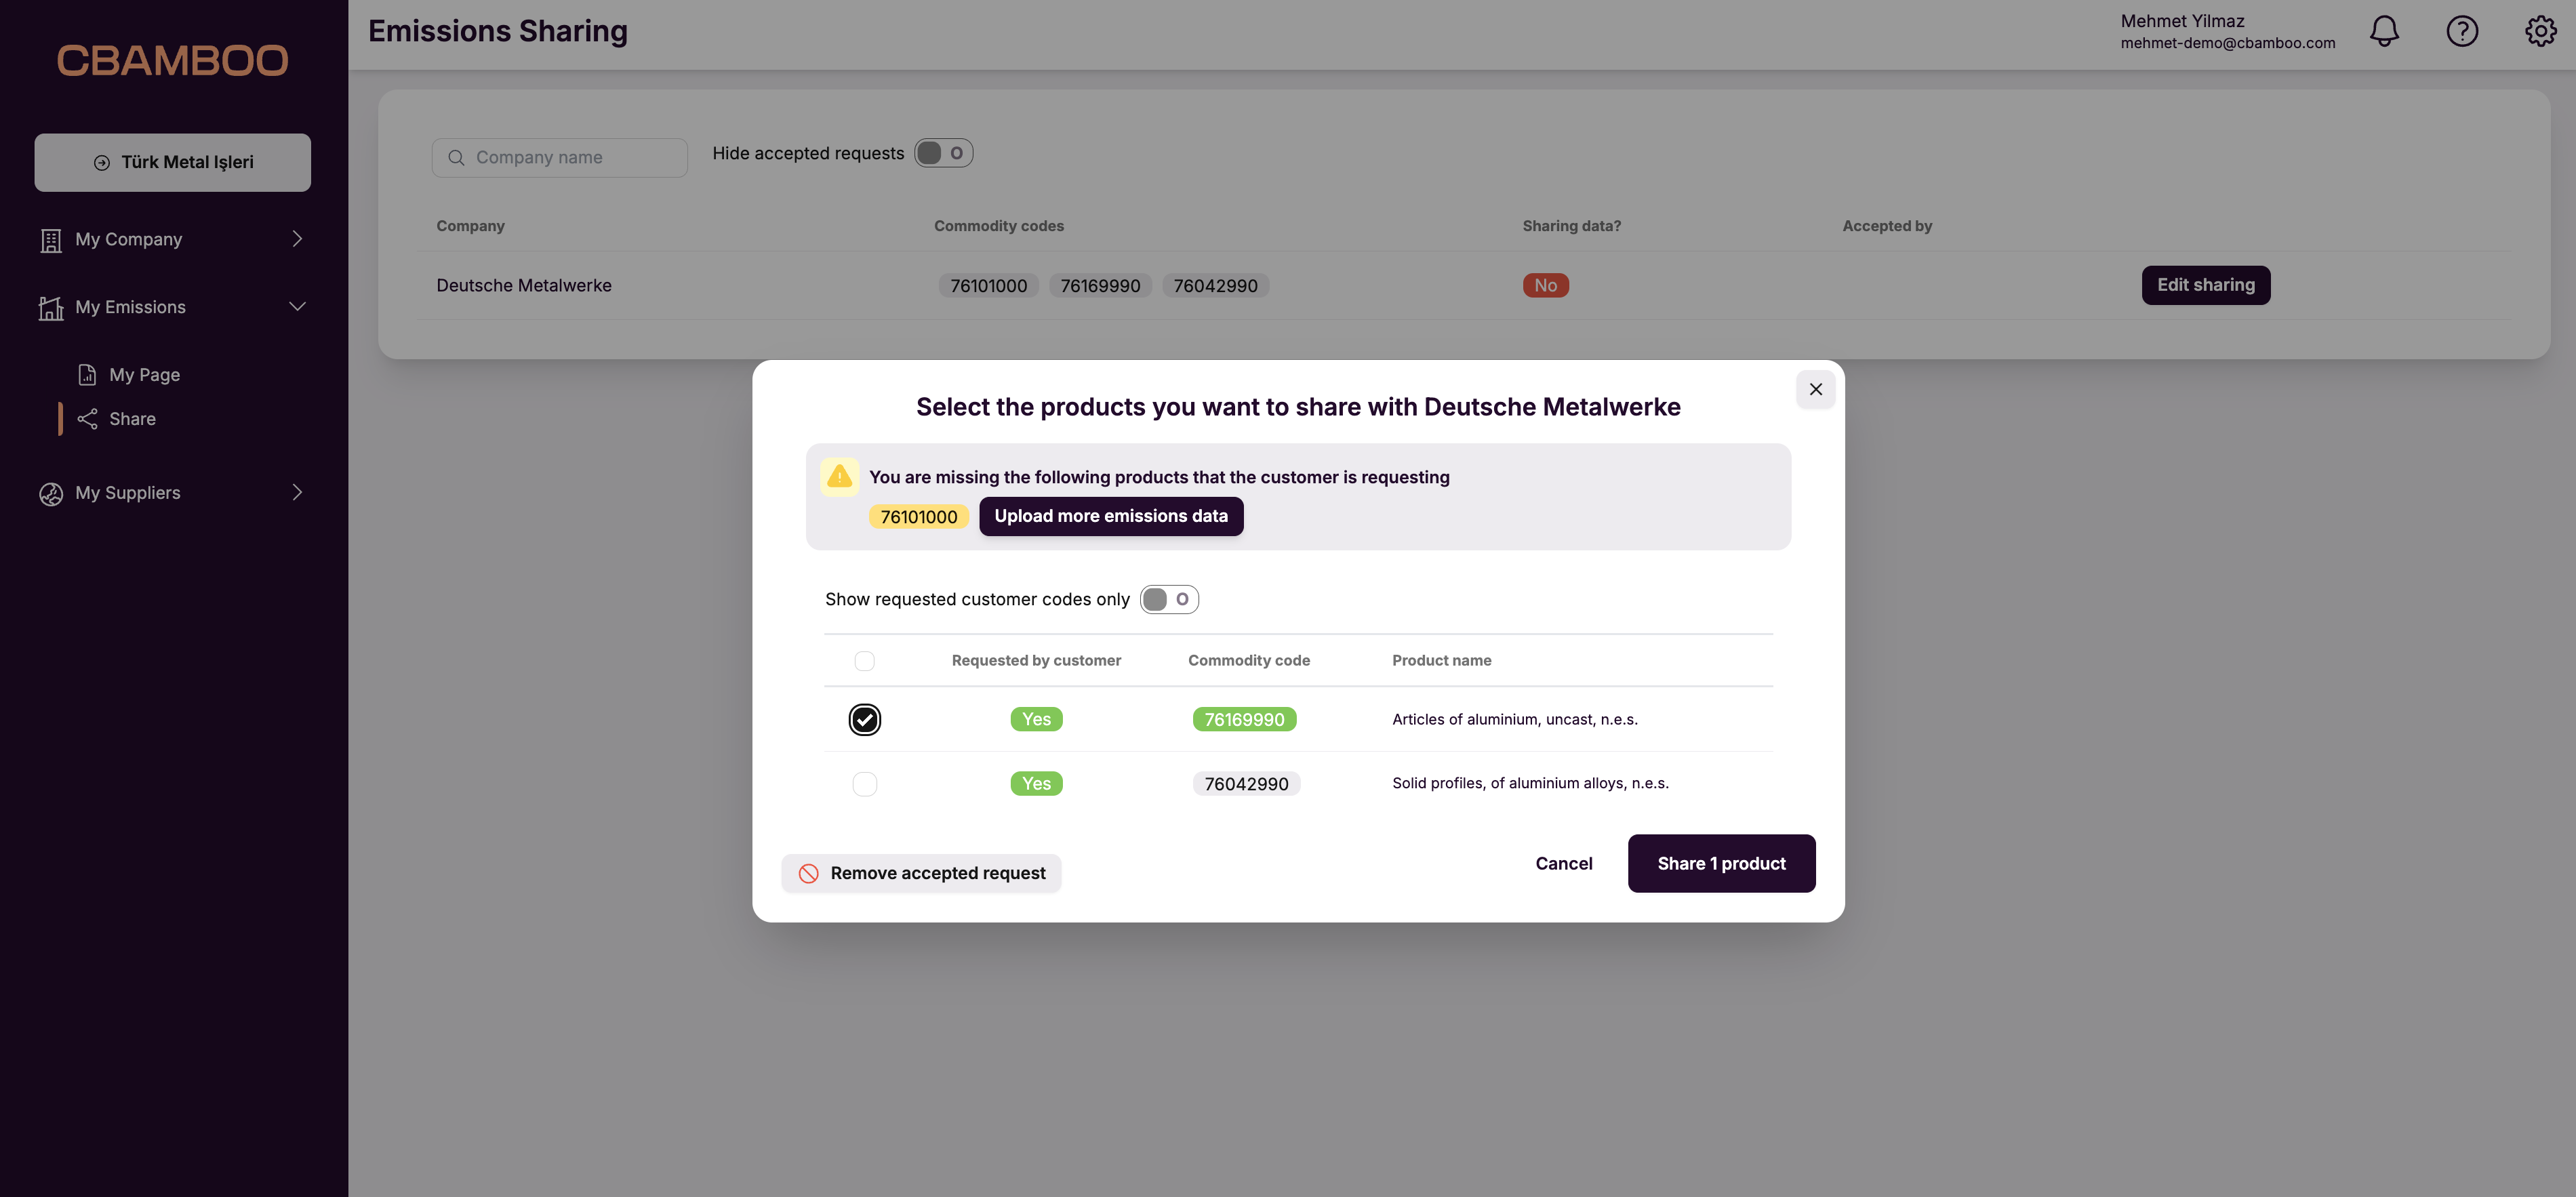Click the My Company building icon
Viewport: 2576px width, 1197px height.
point(51,239)
